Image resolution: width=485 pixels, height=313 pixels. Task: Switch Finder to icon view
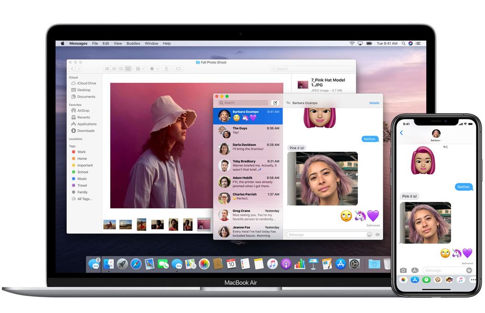tap(107, 69)
